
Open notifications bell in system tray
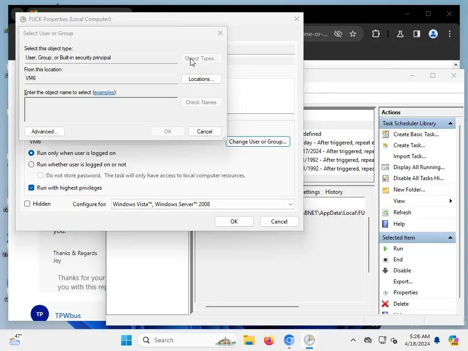pyautogui.click(x=437, y=340)
